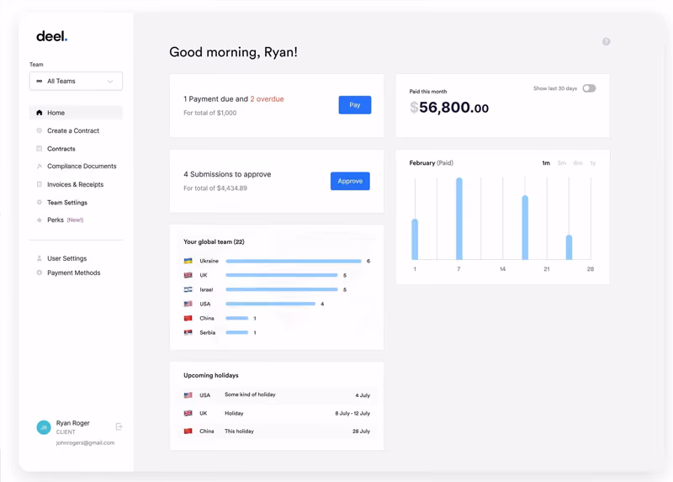This screenshot has width=673, height=482.
Task: Click 'This holiday' text in China row
Action: (239, 431)
